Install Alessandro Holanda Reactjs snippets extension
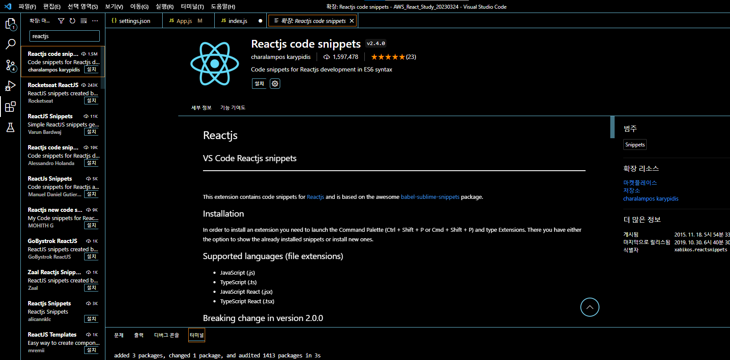The image size is (730, 360). [x=92, y=163]
